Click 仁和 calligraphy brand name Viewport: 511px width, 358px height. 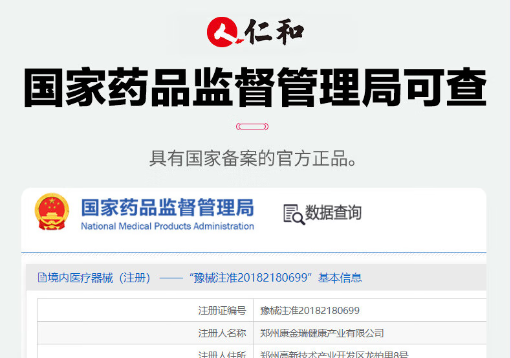tap(274, 32)
